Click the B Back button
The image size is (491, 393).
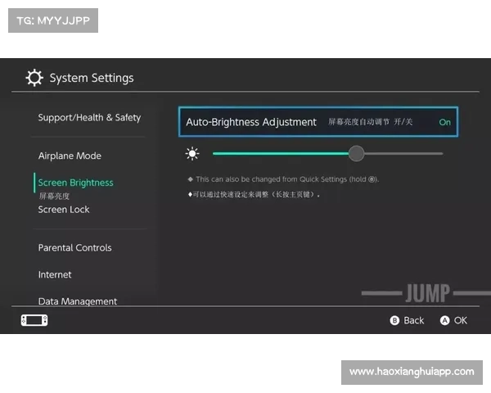[407, 320]
